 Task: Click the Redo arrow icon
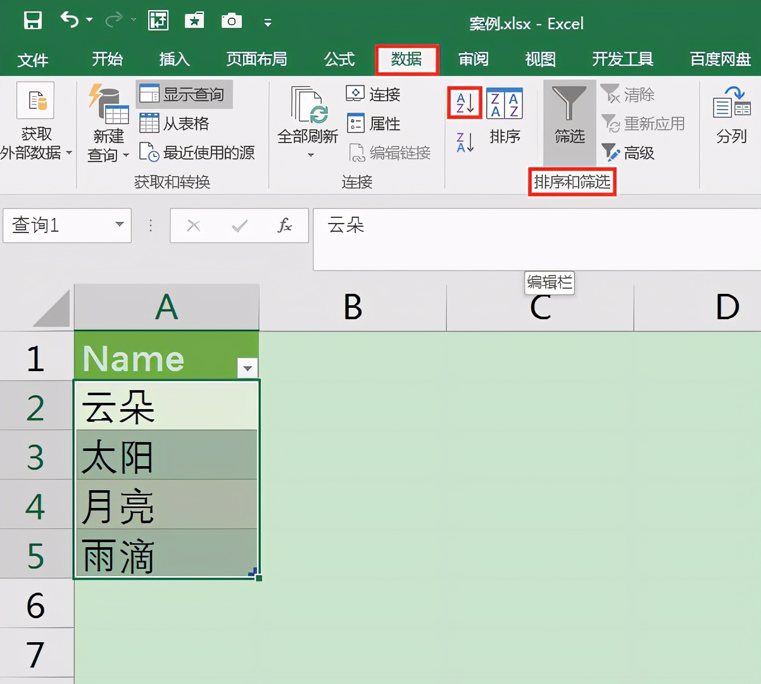[114, 20]
